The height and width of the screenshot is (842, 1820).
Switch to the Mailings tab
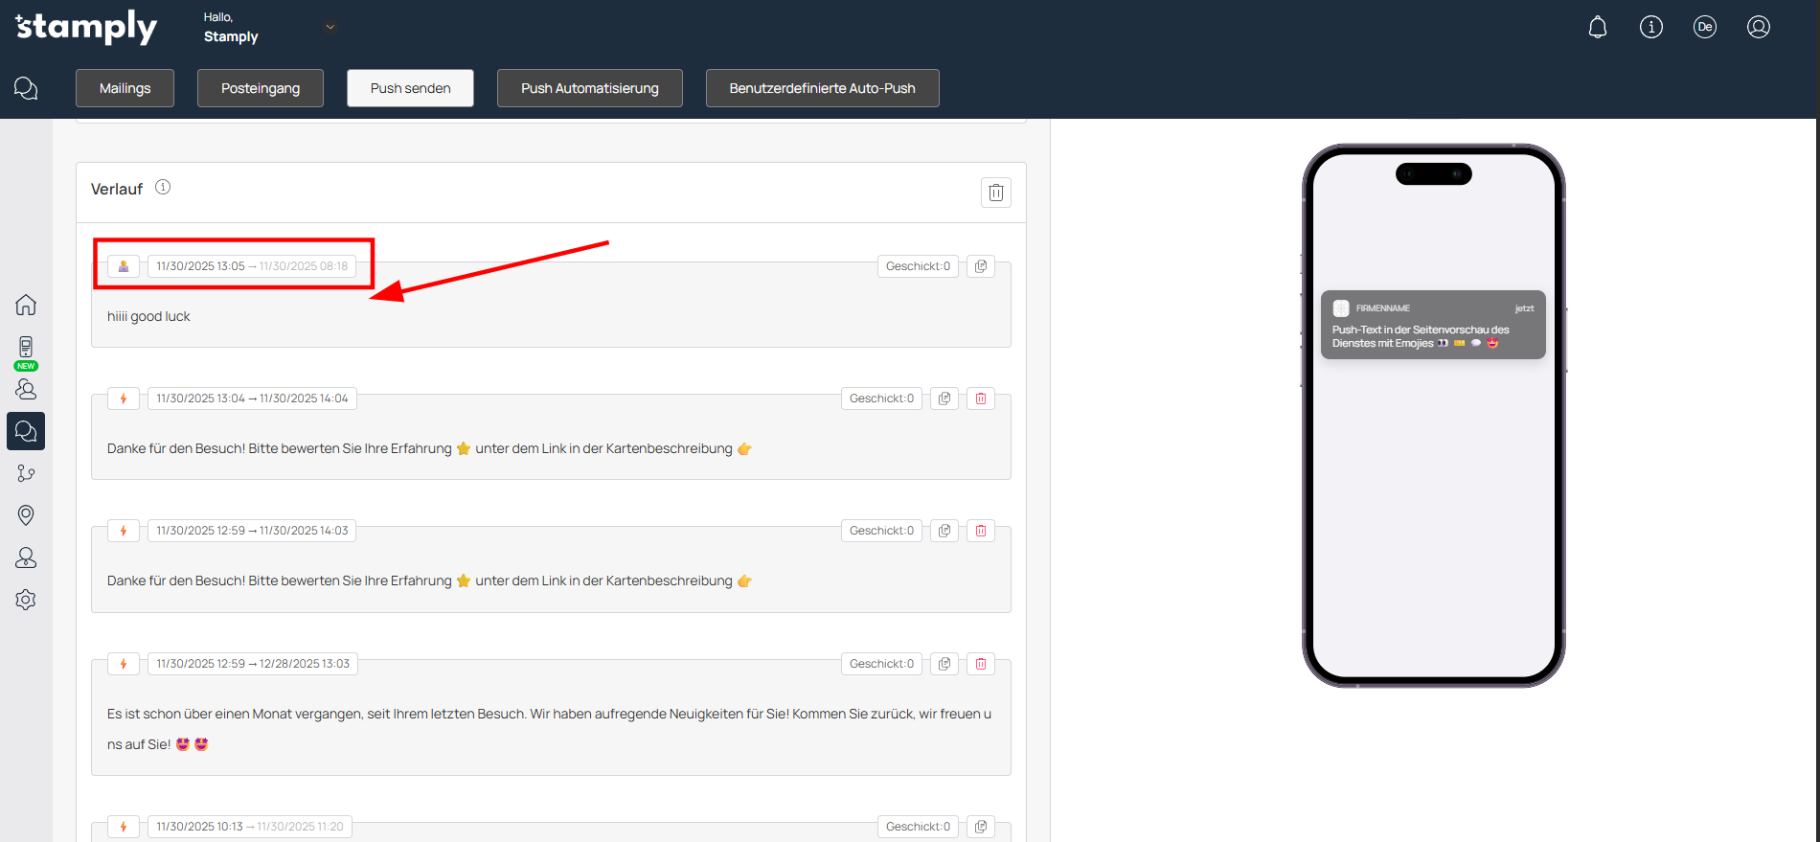click(x=125, y=88)
